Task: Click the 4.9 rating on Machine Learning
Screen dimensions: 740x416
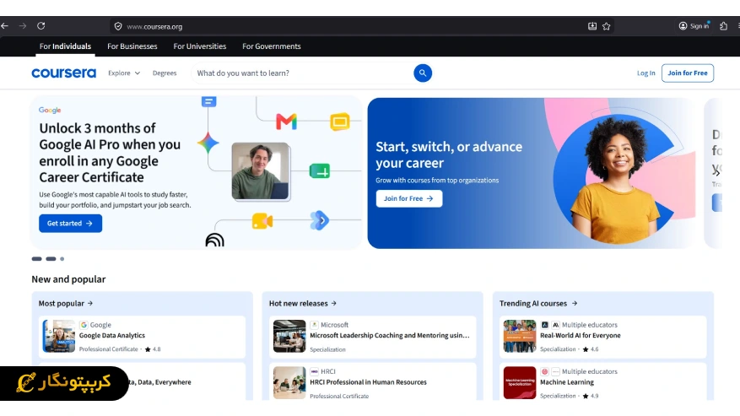Action: 591,396
